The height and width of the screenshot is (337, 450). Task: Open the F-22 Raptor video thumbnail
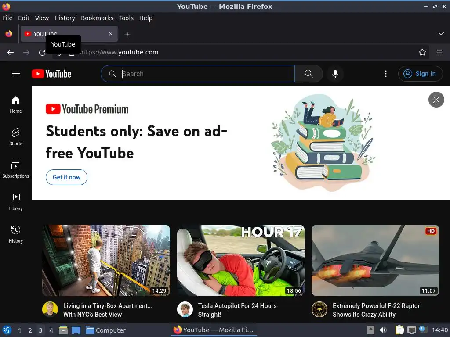point(375,260)
